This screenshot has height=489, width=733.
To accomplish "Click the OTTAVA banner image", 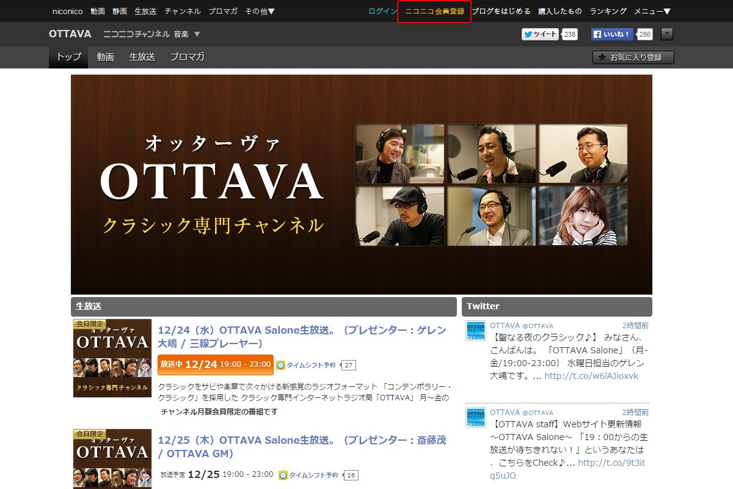I will 361,184.
